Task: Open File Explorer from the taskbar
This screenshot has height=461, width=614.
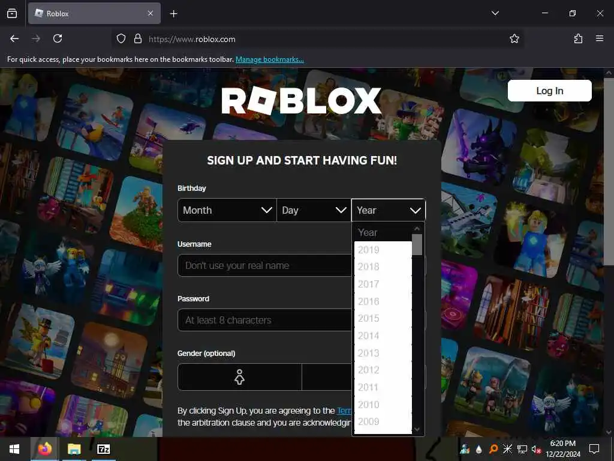Action: [x=74, y=449]
